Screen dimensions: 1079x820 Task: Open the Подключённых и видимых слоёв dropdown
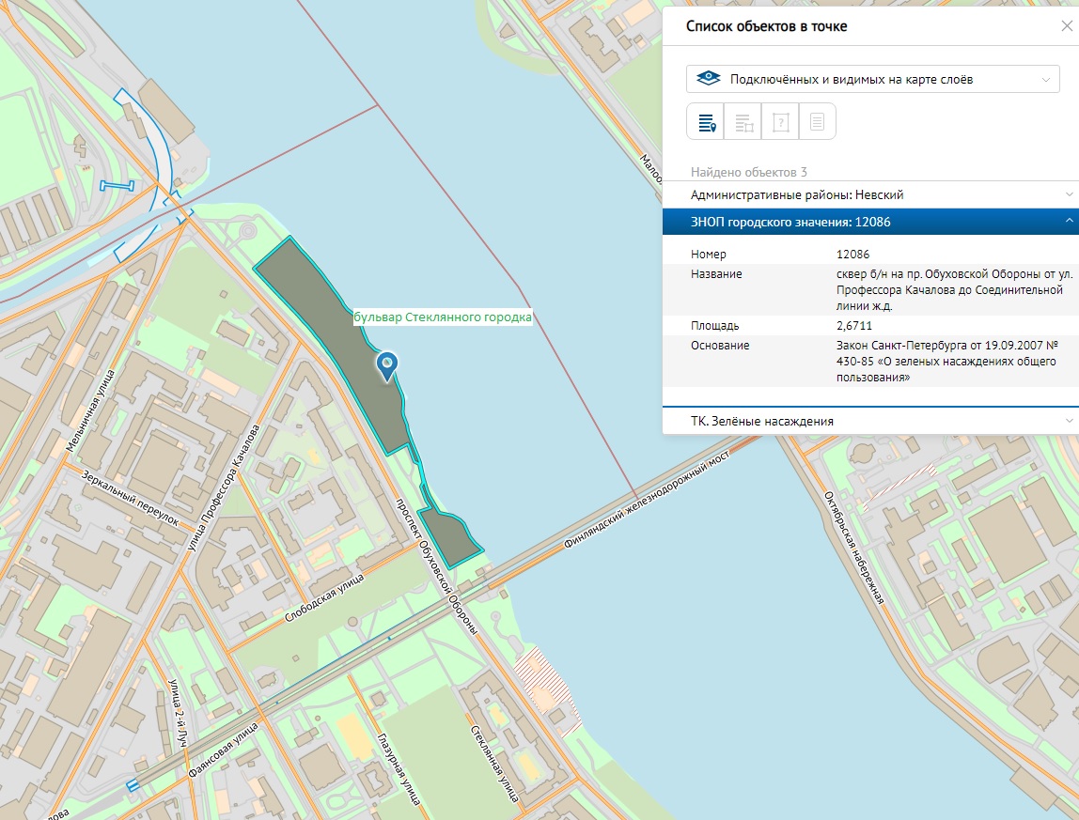[873, 80]
